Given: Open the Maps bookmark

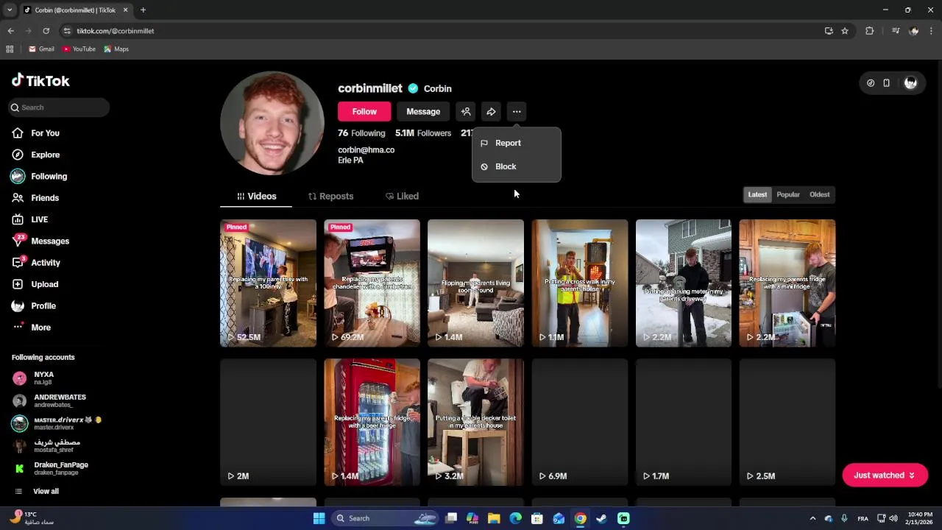Looking at the screenshot, I should coord(116,49).
